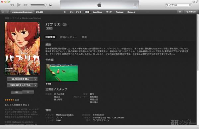Click actor 徹古谷
Viewport: 199px width, 129px height.
pyautogui.click(x=57, y=97)
